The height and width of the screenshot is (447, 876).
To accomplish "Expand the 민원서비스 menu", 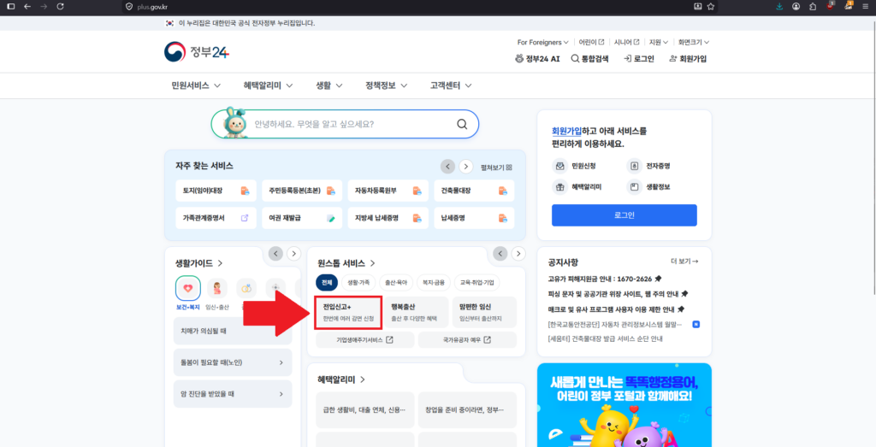I will (x=196, y=86).
